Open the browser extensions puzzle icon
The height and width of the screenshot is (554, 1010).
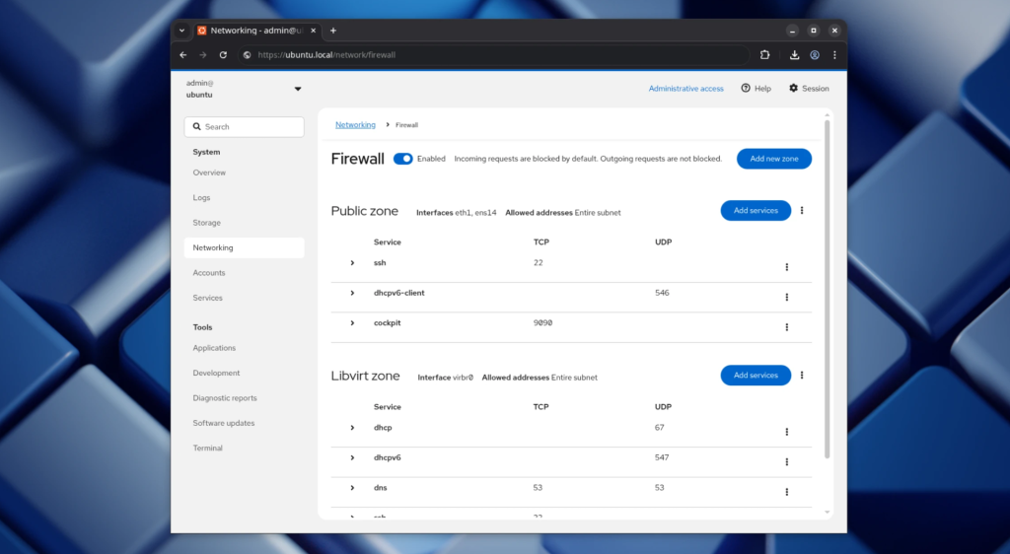click(x=764, y=55)
